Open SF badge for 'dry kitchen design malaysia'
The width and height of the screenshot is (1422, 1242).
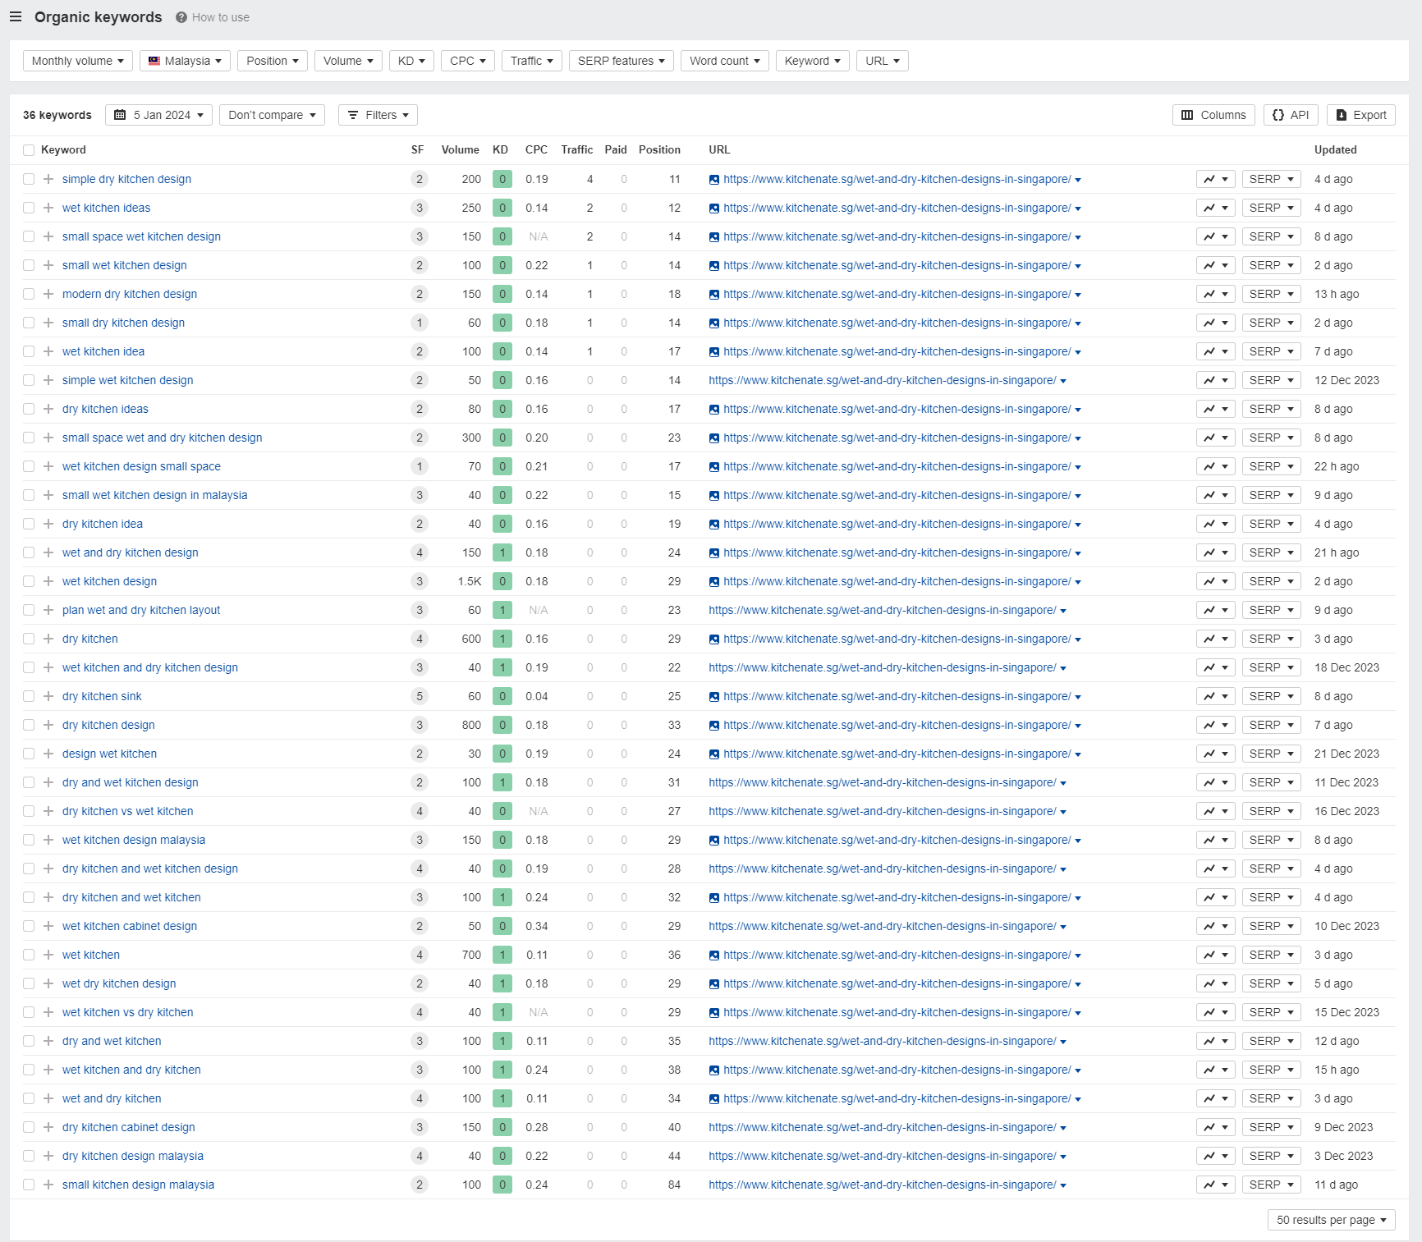click(420, 1156)
